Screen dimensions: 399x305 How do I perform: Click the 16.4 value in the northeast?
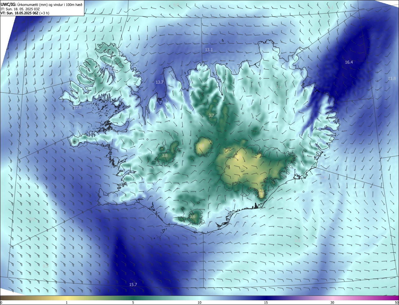tap(349, 62)
